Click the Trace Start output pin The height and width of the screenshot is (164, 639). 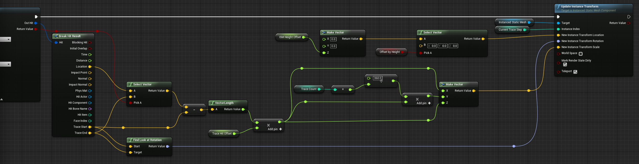(90, 127)
